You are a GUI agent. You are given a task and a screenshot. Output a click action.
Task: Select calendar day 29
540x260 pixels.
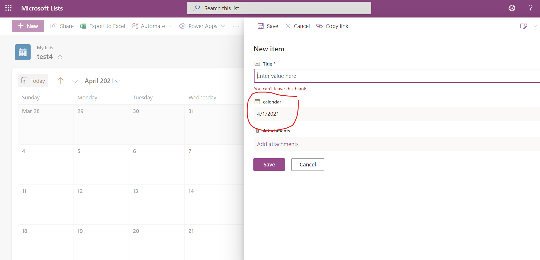[101, 124]
